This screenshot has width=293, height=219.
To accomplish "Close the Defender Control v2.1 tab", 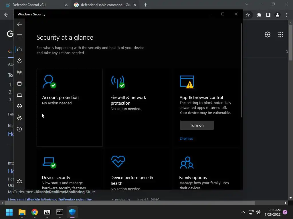I will (66, 5).
